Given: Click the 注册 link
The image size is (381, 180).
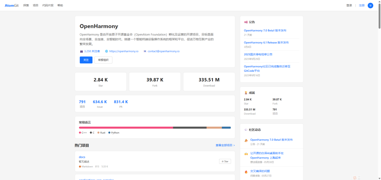Looking at the screenshot, I should click(x=362, y=5).
